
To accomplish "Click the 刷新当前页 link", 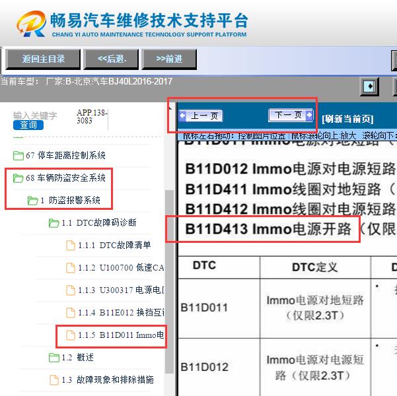I will (347, 119).
